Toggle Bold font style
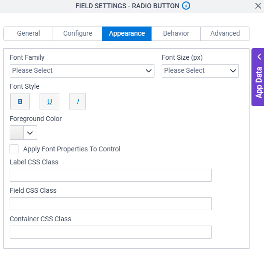264x255 pixels. (x=20, y=101)
